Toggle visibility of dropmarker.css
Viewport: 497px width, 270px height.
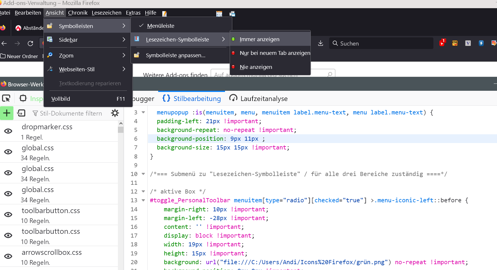8,131
